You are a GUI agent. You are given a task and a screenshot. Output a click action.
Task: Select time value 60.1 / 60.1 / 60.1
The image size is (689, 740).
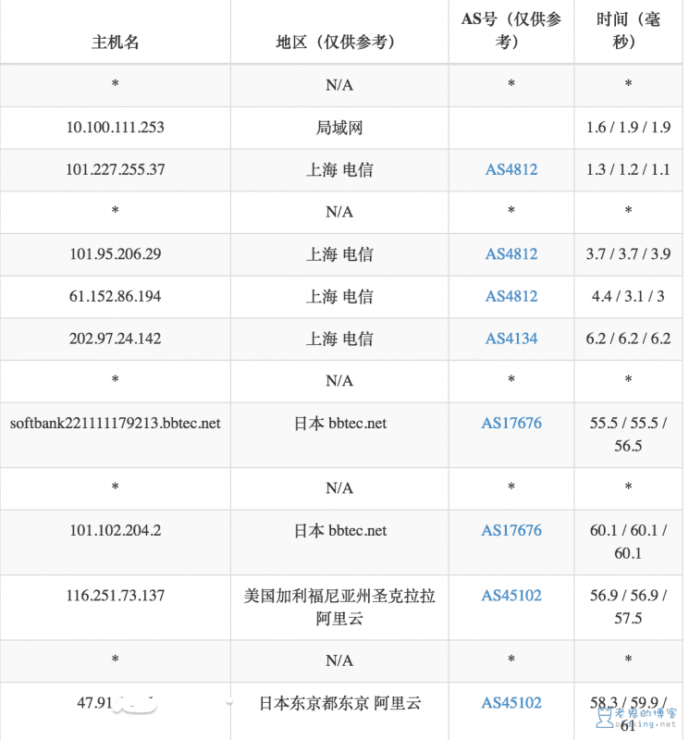point(628,542)
